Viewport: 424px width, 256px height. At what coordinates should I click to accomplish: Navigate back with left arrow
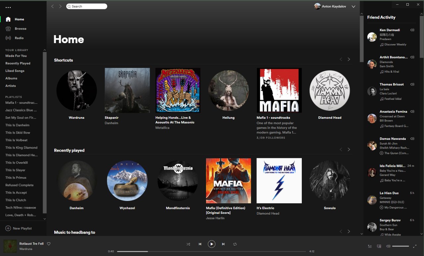[x=52, y=6]
